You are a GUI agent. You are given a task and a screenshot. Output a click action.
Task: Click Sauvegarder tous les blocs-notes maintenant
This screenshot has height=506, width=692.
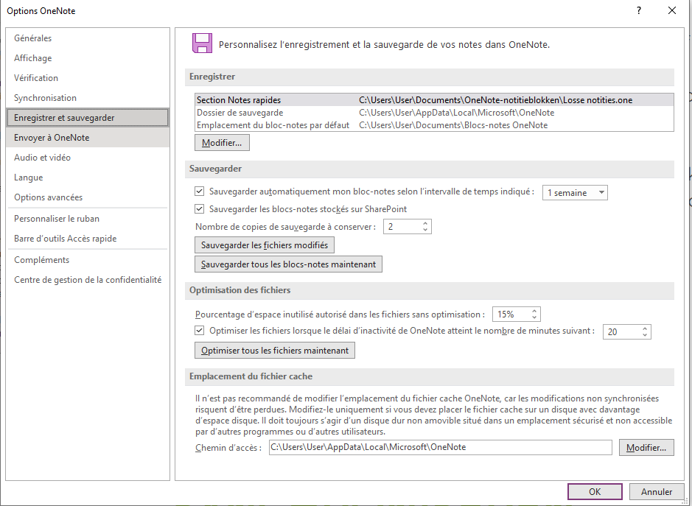pyautogui.click(x=288, y=264)
